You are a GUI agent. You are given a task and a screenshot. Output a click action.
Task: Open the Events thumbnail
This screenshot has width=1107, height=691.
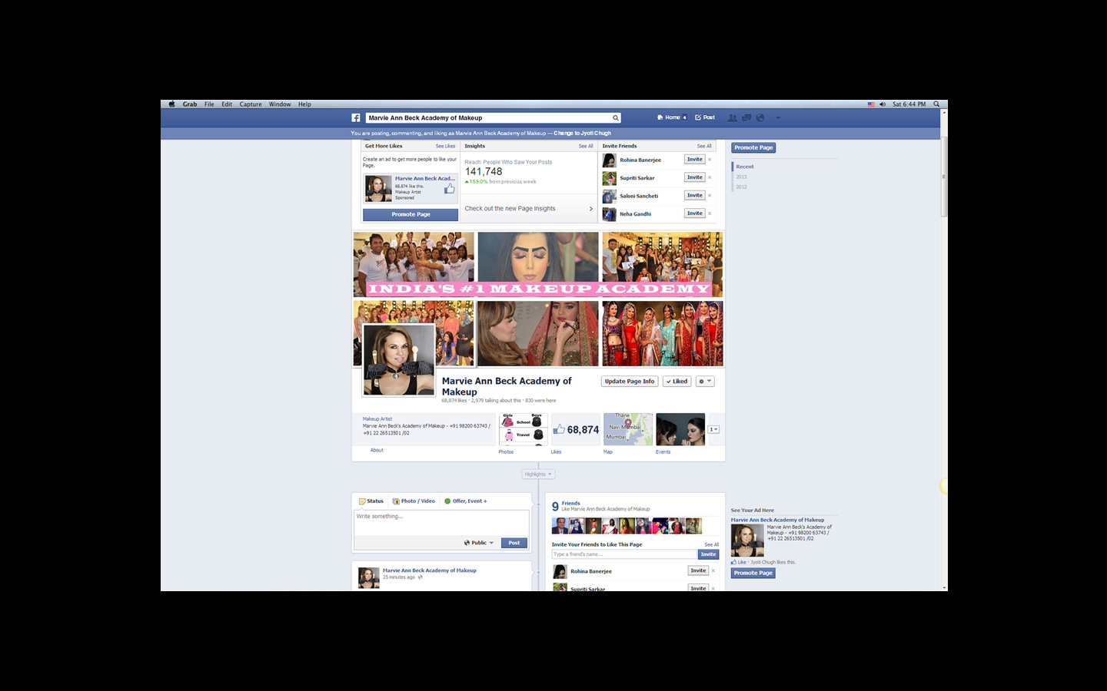point(680,429)
